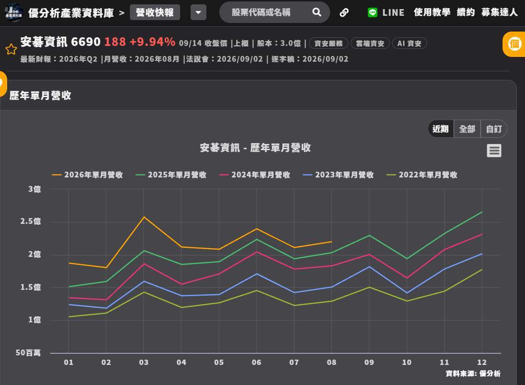The width and height of the screenshot is (525, 385).
Task: Open the 營收快報 selector
Action: click(155, 13)
